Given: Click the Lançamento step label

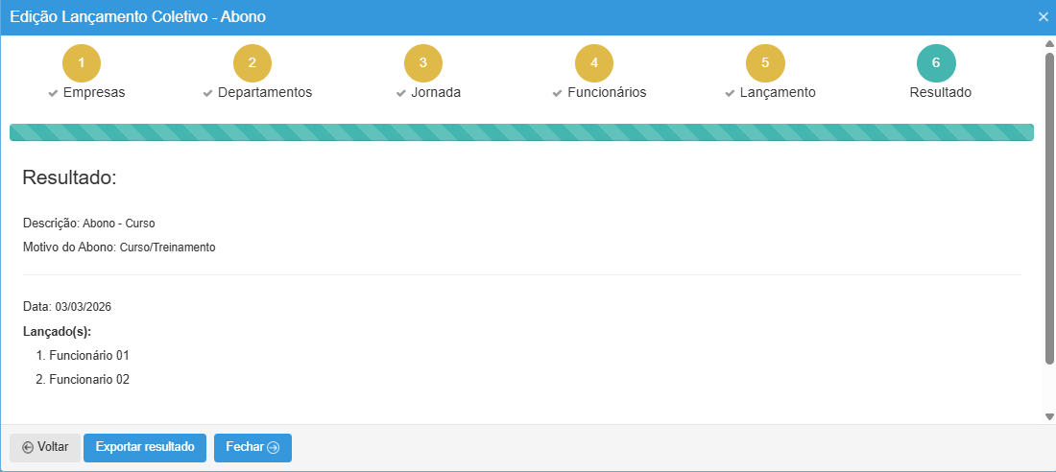Looking at the screenshot, I should 777,93.
